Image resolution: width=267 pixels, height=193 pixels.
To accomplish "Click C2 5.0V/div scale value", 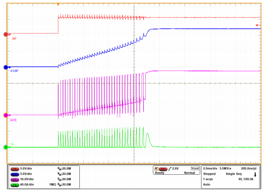I will click(x=26, y=174).
